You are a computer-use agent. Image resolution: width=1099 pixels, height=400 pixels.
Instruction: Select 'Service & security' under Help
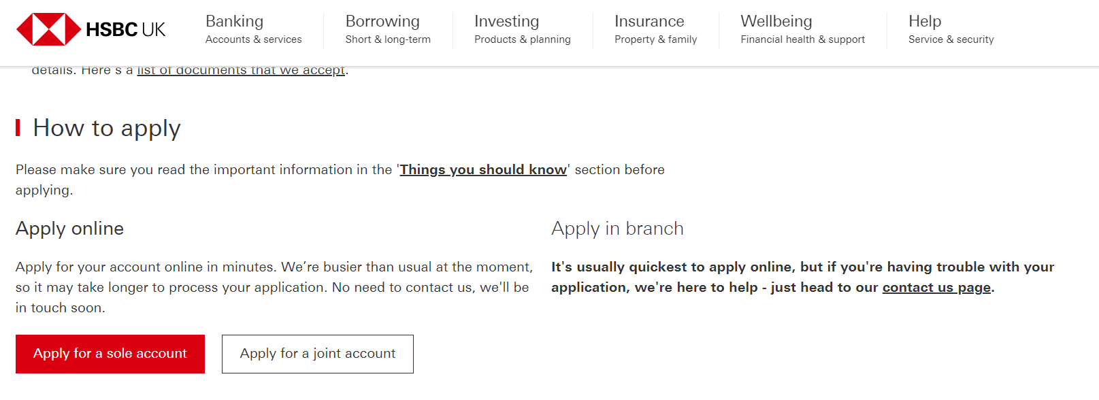951,39
